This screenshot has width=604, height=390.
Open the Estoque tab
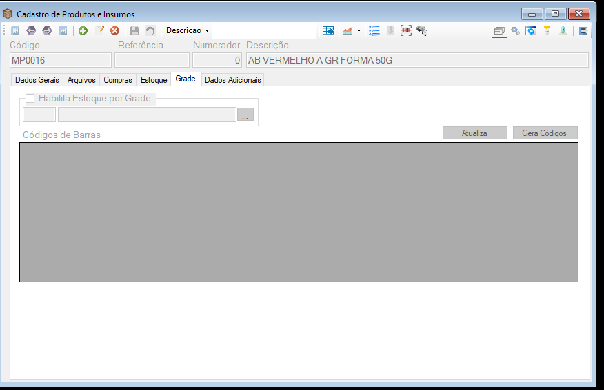coord(154,80)
